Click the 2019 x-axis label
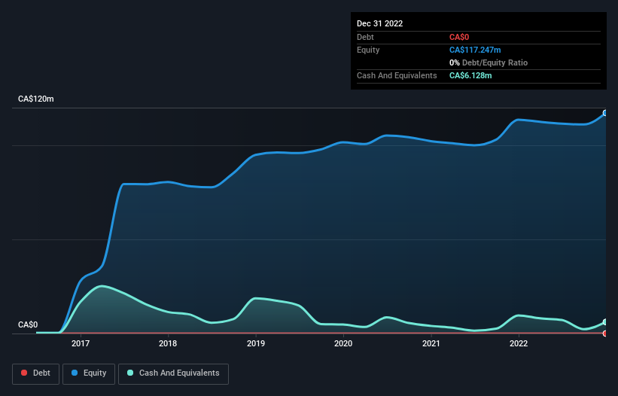This screenshot has width=618, height=396. click(256, 343)
